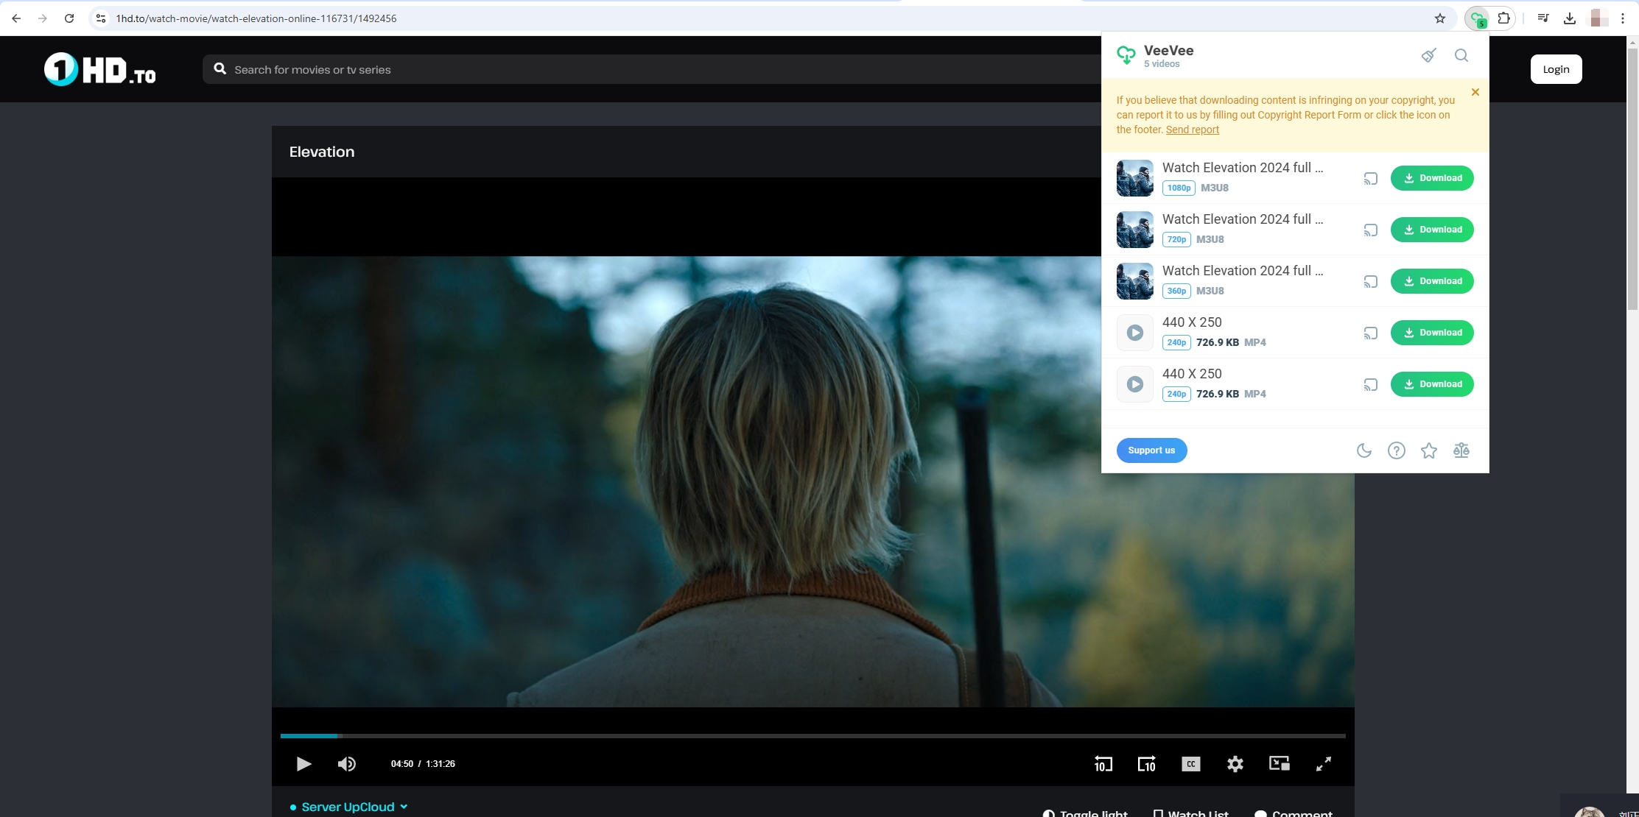The height and width of the screenshot is (817, 1639).
Task: Preview the first 440 X 250 play thumbnail
Action: (x=1135, y=333)
